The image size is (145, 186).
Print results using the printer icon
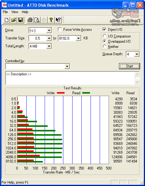pos(30,20)
